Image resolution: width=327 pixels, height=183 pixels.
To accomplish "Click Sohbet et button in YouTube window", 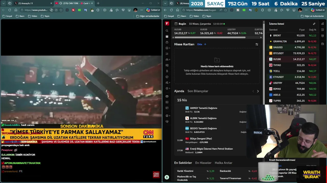I will click(x=153, y=10).
